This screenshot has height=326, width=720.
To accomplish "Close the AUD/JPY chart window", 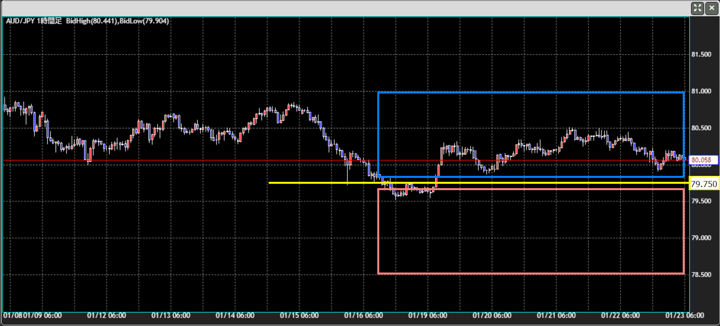I will (x=712, y=8).
